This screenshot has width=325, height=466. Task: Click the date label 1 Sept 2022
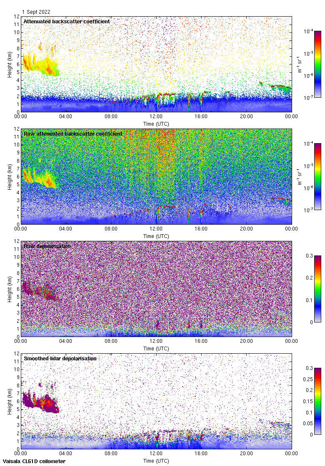point(36,12)
